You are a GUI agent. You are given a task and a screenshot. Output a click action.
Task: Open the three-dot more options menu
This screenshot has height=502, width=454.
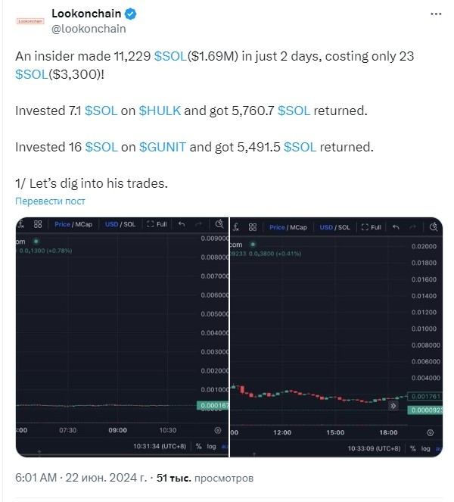pos(436,14)
